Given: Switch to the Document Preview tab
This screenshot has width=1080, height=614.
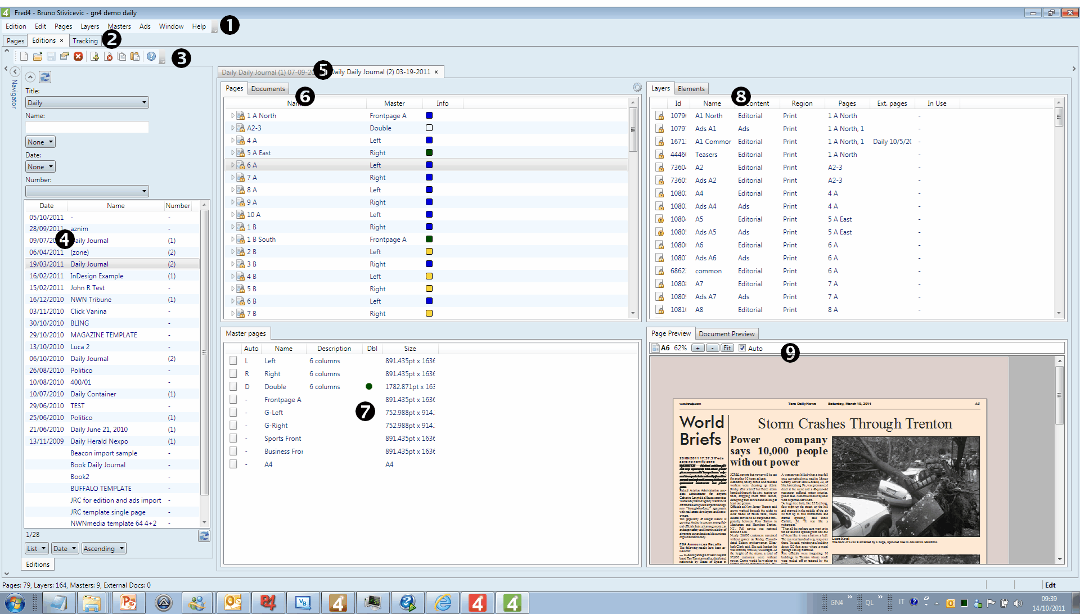Looking at the screenshot, I should click(726, 333).
